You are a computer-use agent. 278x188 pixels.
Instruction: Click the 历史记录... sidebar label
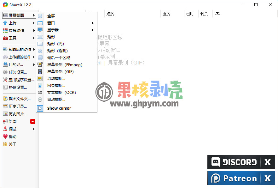[18, 106]
